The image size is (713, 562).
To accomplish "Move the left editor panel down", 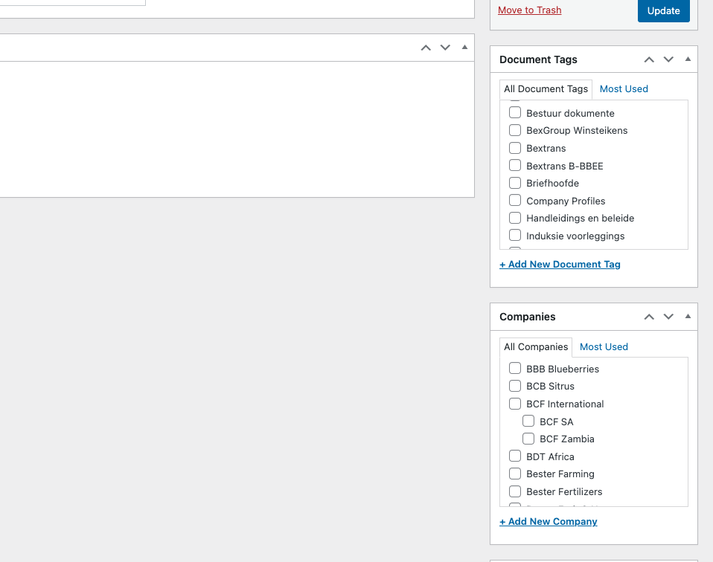I will (x=445, y=48).
